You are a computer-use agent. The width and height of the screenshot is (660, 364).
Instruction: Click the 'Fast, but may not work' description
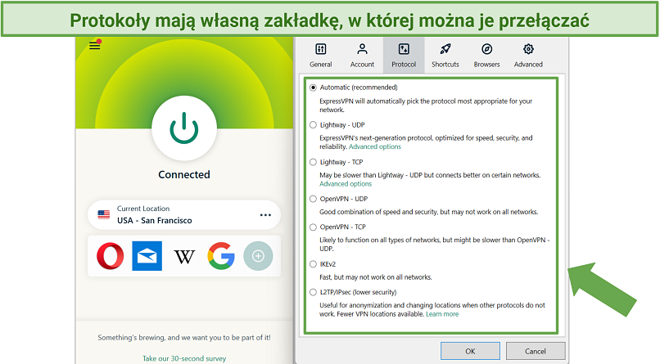pyautogui.click(x=376, y=277)
